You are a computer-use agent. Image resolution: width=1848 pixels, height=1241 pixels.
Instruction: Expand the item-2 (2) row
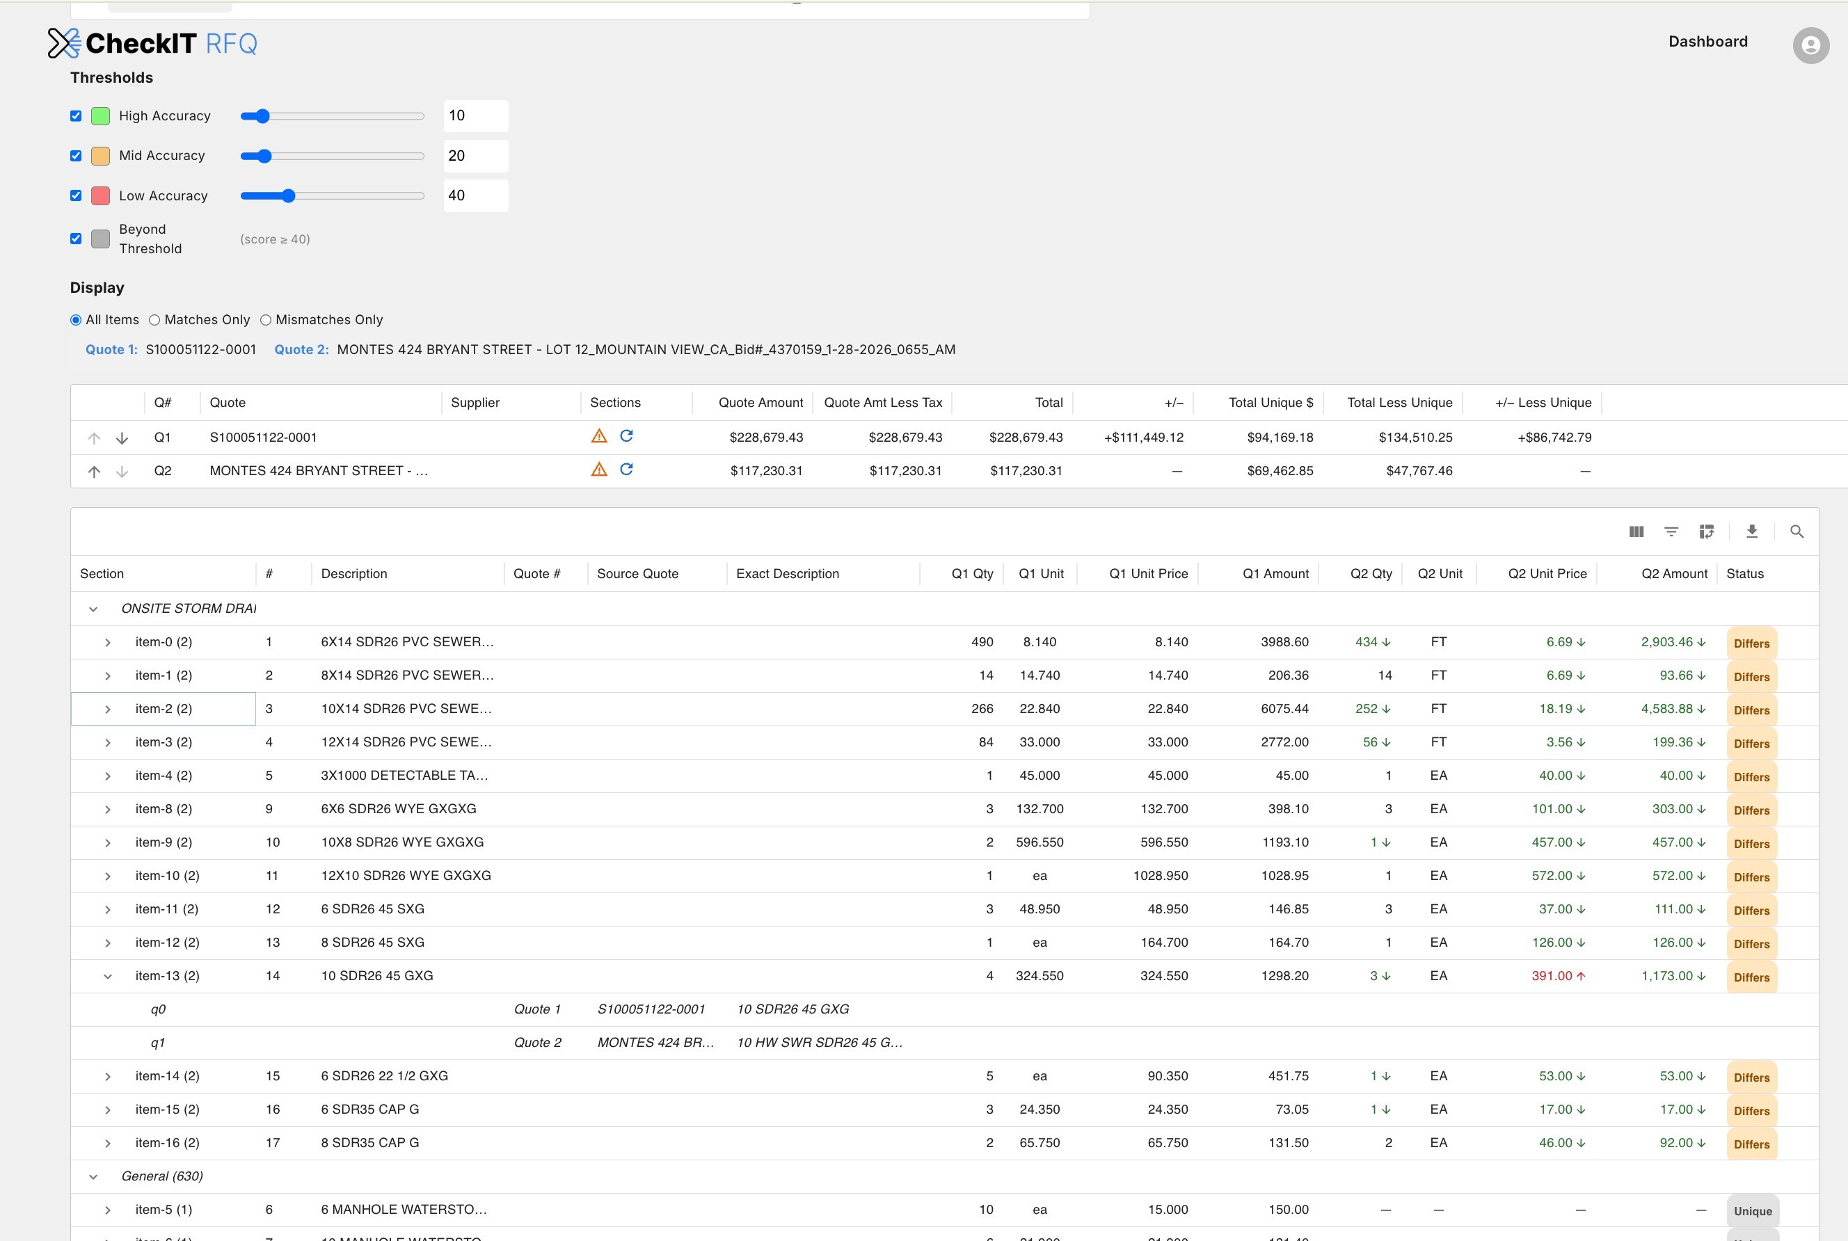point(108,709)
